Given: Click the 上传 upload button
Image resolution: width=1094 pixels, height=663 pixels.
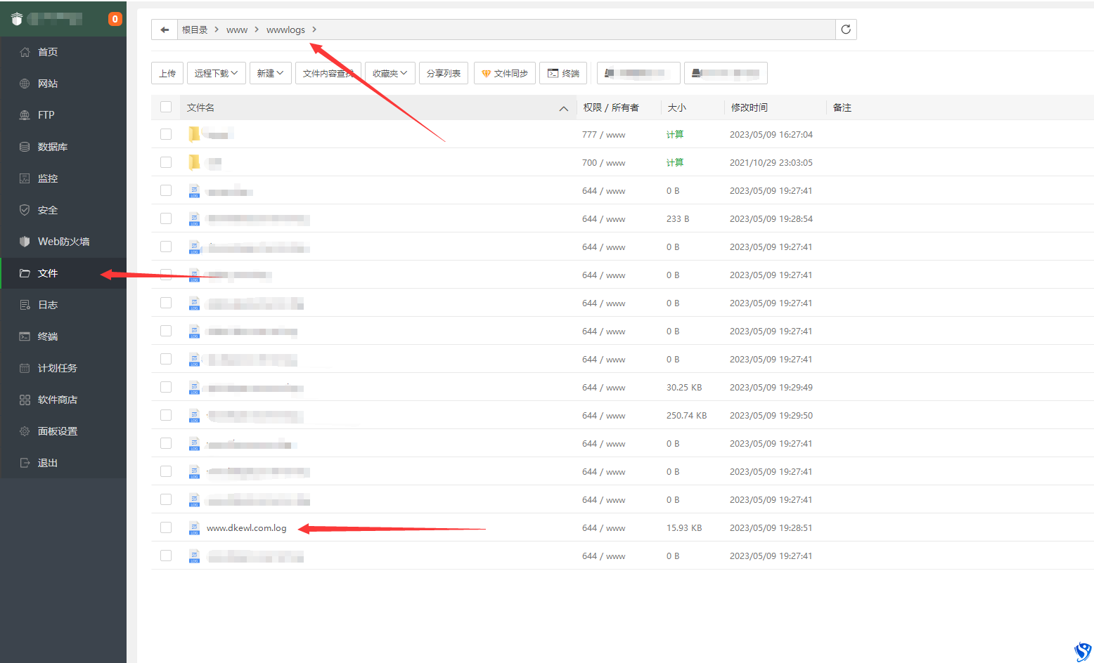Looking at the screenshot, I should [x=167, y=73].
